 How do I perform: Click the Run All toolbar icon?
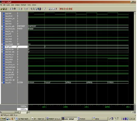point(54,9)
